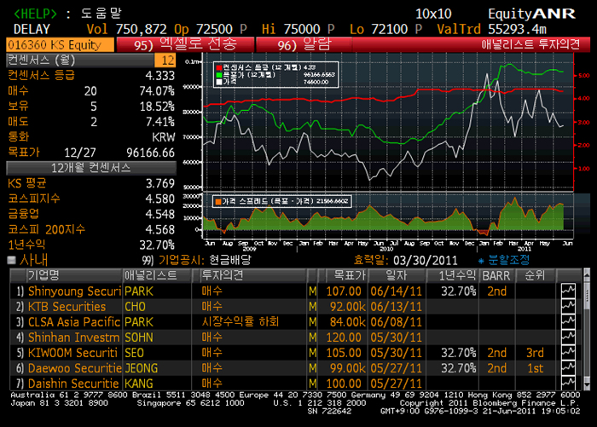Sort by 순위 column header
This screenshot has width=597, height=427.
pyautogui.click(x=535, y=275)
